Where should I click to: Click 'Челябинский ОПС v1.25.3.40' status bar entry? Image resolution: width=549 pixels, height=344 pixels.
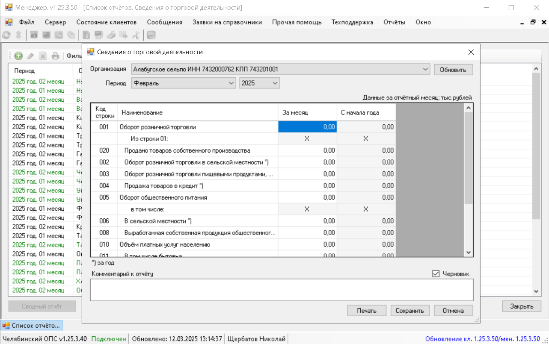tap(45, 339)
